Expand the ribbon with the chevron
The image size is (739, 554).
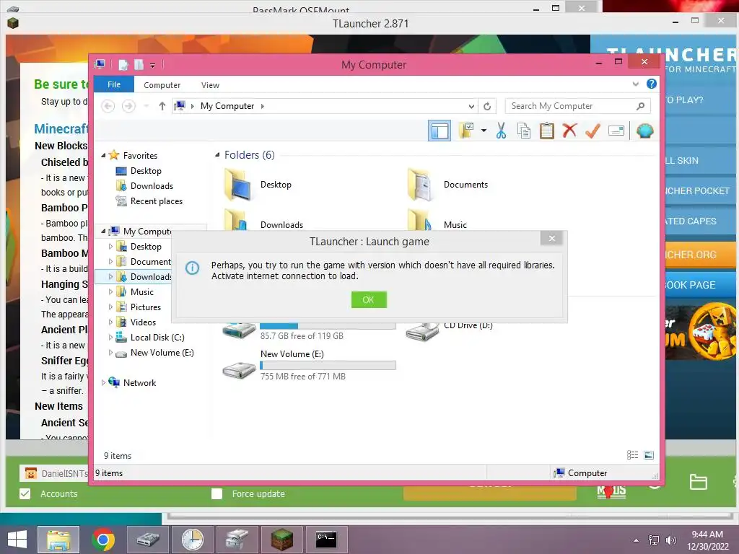(635, 84)
